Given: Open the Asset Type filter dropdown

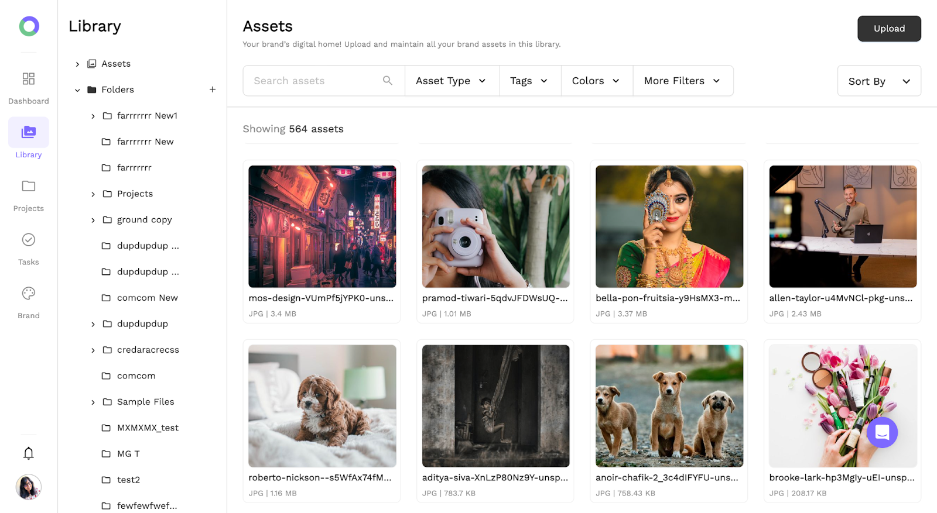Looking at the screenshot, I should tap(451, 80).
